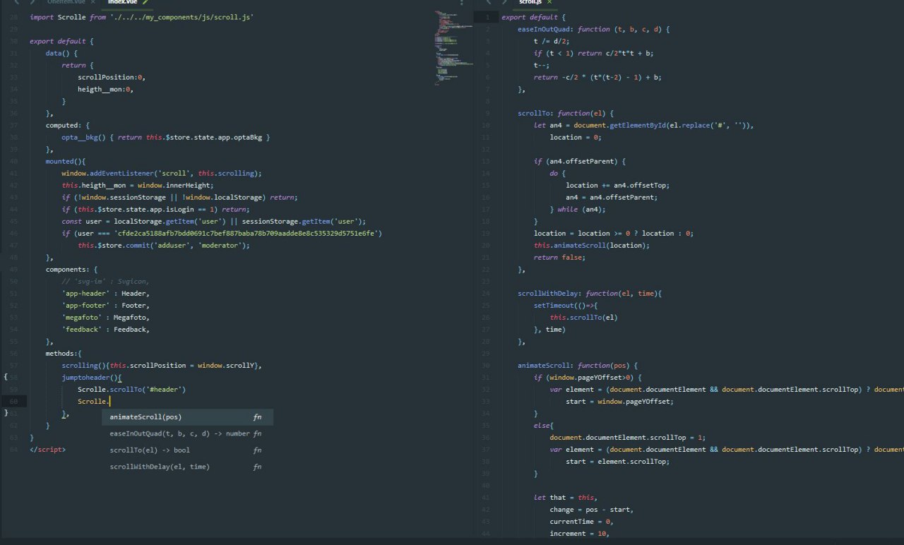Click 'document.documentElement.scrollTop = 1;' line
904x545 pixels.
click(x=628, y=437)
